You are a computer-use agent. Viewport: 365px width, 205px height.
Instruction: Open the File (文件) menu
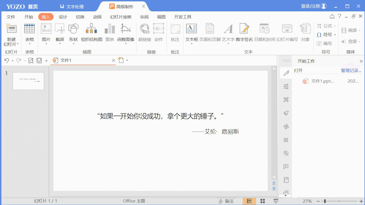click(x=11, y=17)
